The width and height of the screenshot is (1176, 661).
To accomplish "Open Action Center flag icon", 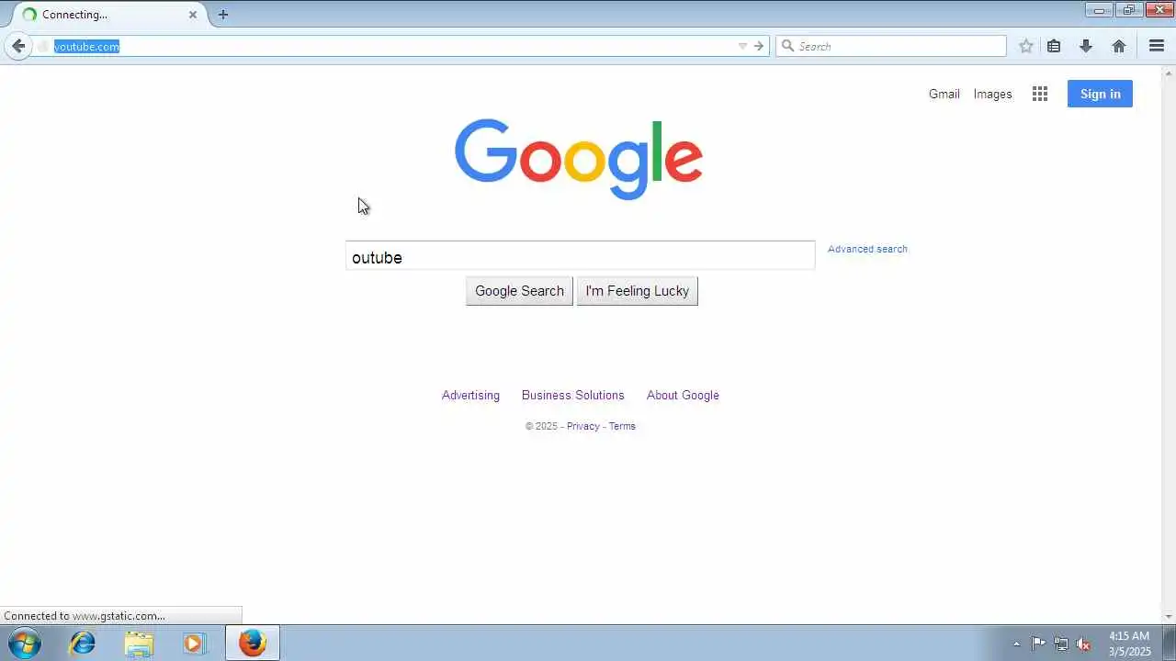I will 1038,644.
